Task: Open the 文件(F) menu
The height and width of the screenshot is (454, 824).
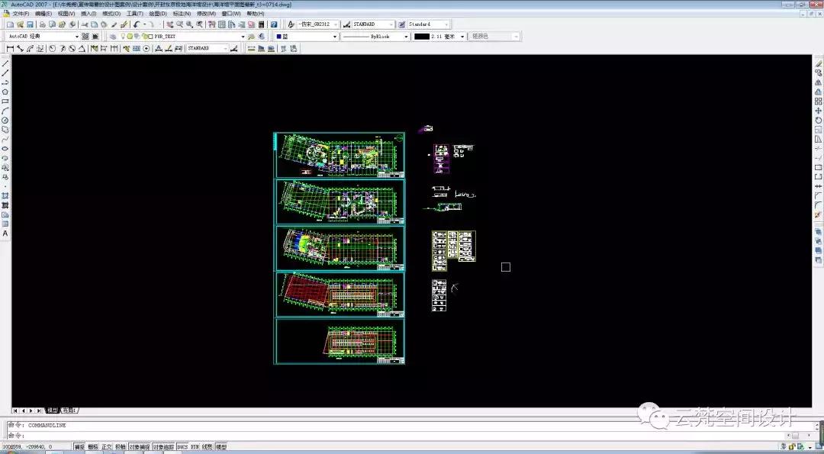Action: click(21, 14)
